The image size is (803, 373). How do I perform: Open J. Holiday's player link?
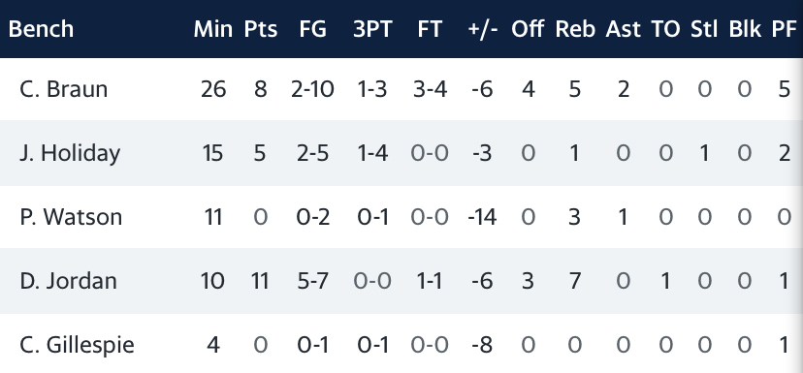(70, 153)
